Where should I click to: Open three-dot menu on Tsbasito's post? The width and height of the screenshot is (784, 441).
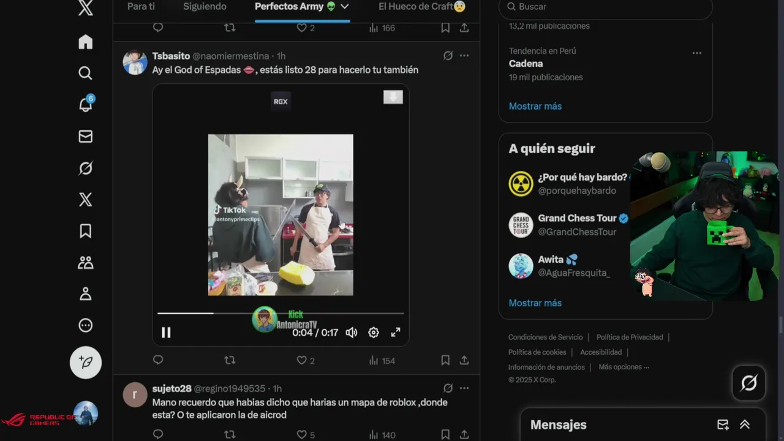coord(464,56)
